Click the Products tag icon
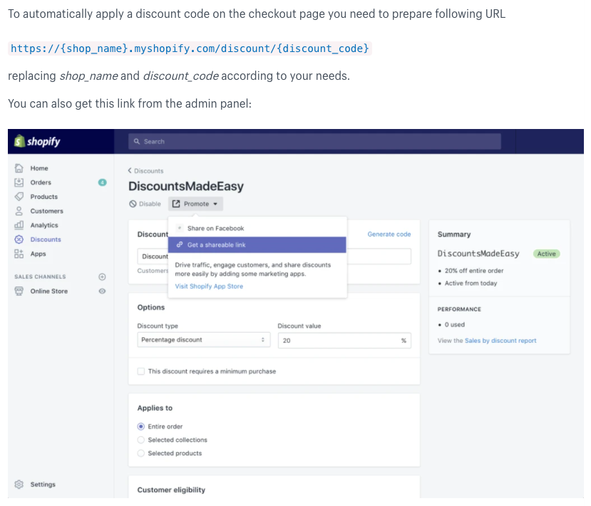Screen dimensions: 591x506 (19, 197)
